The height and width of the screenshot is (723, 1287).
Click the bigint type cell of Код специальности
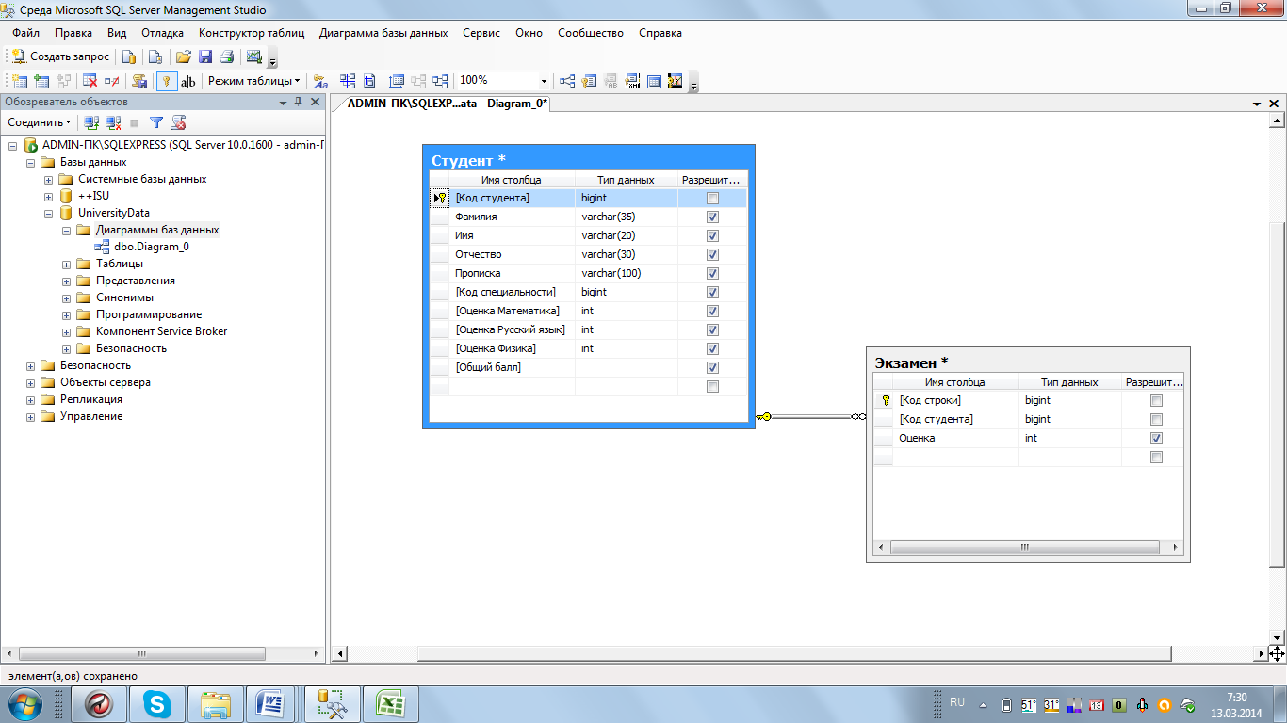626,292
